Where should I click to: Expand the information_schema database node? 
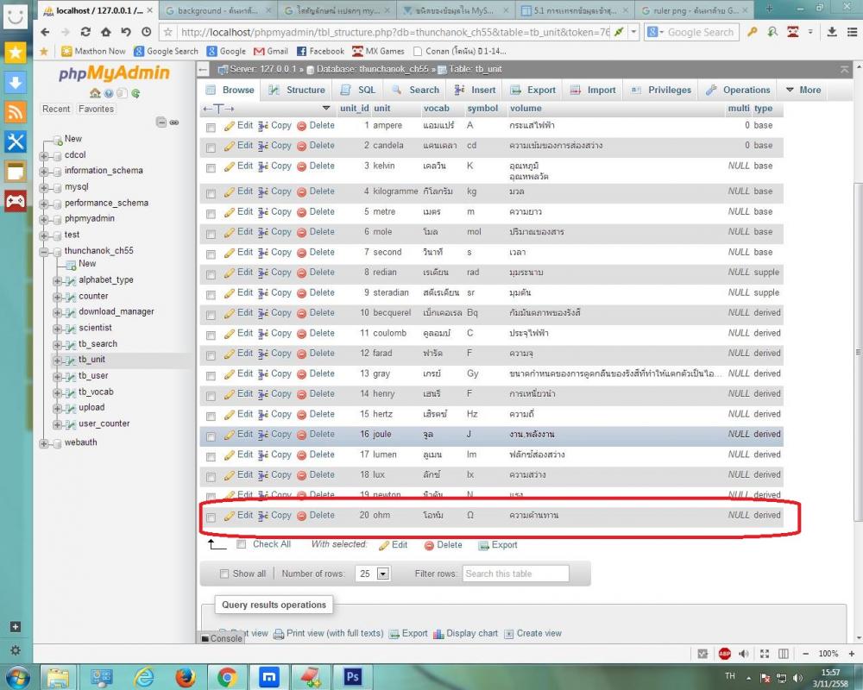pyautogui.click(x=43, y=172)
